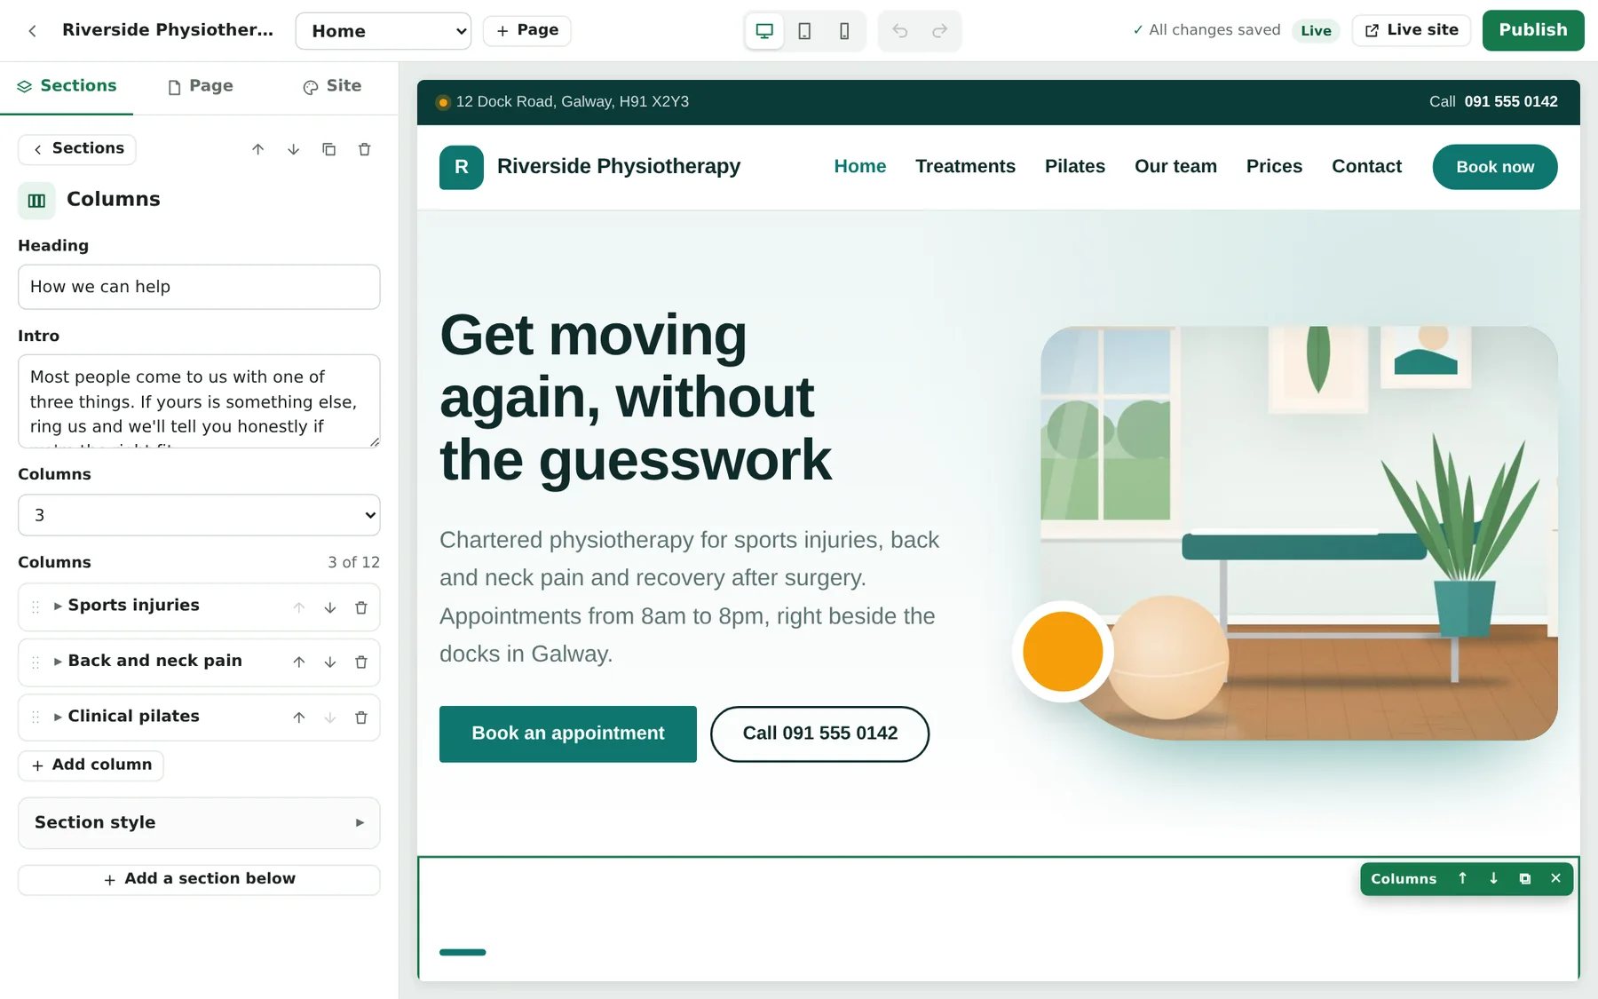Screen dimensions: 1598x999
Task: Click the phone number in top bar
Action: pos(1511,102)
